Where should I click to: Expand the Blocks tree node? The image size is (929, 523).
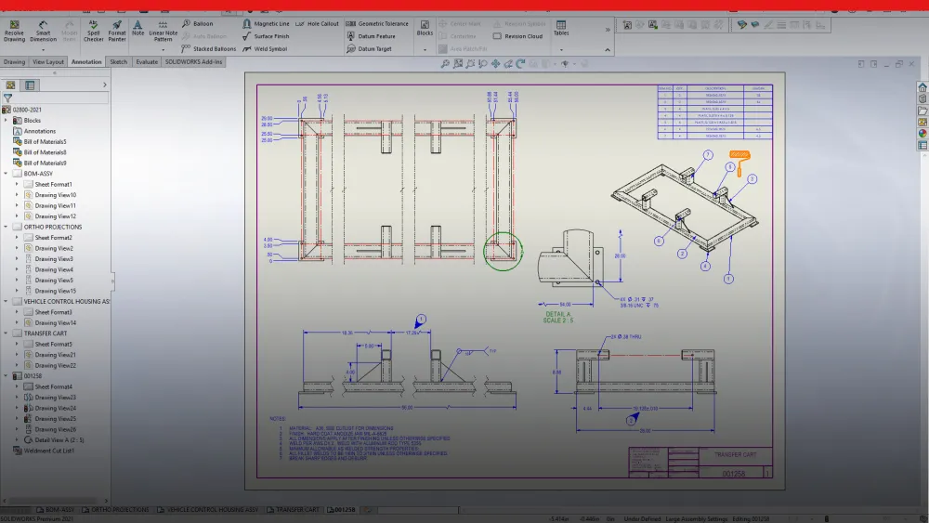6,120
